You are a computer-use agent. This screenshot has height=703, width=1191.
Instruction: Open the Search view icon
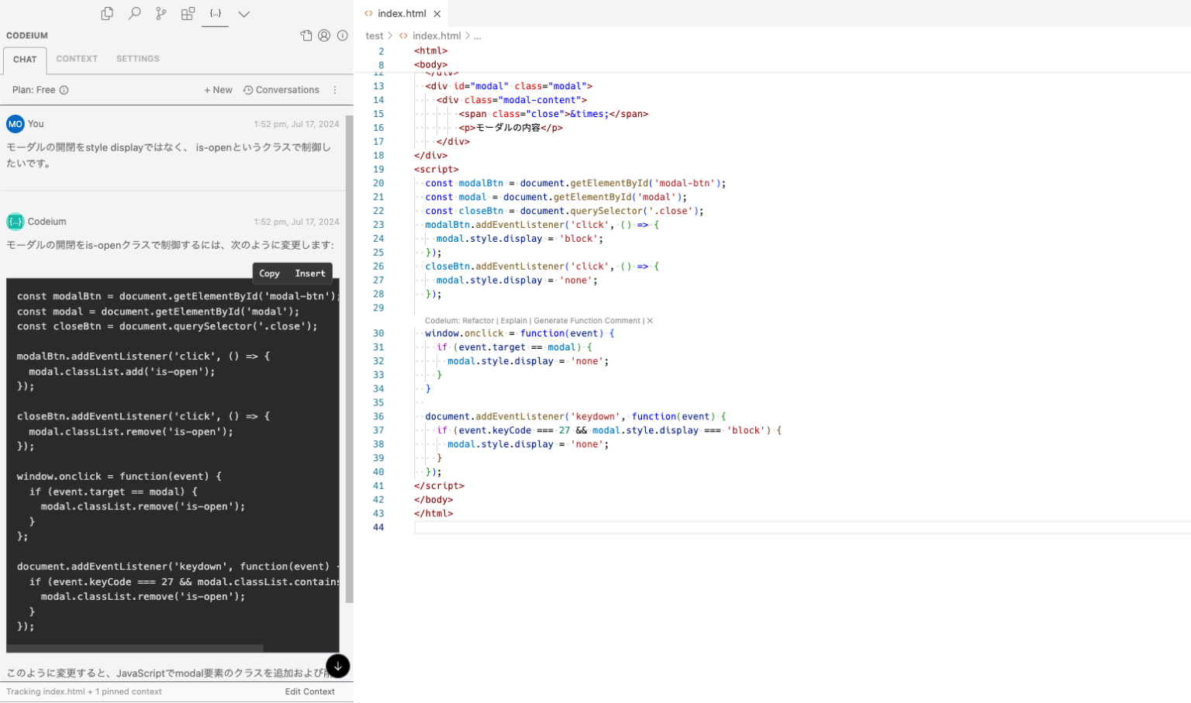point(134,13)
